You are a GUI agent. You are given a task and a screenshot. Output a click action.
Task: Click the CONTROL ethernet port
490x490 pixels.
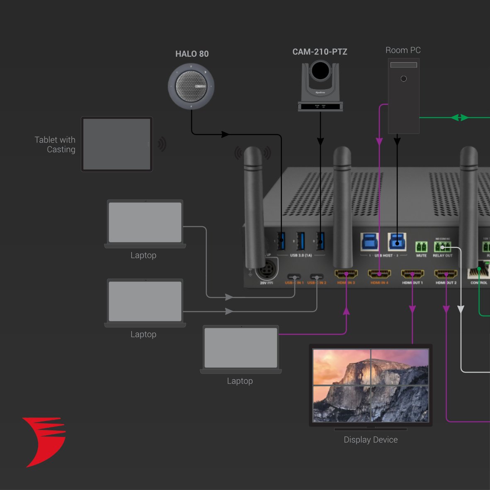(x=478, y=269)
